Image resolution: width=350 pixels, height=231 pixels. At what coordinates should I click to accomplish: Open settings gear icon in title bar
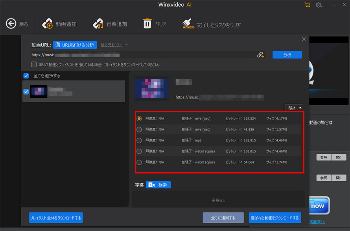319,5
